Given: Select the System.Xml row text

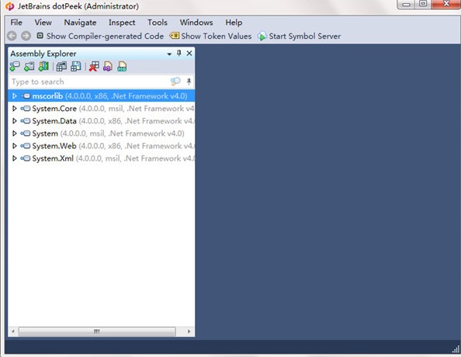Looking at the screenshot, I should pyautogui.click(x=113, y=158).
